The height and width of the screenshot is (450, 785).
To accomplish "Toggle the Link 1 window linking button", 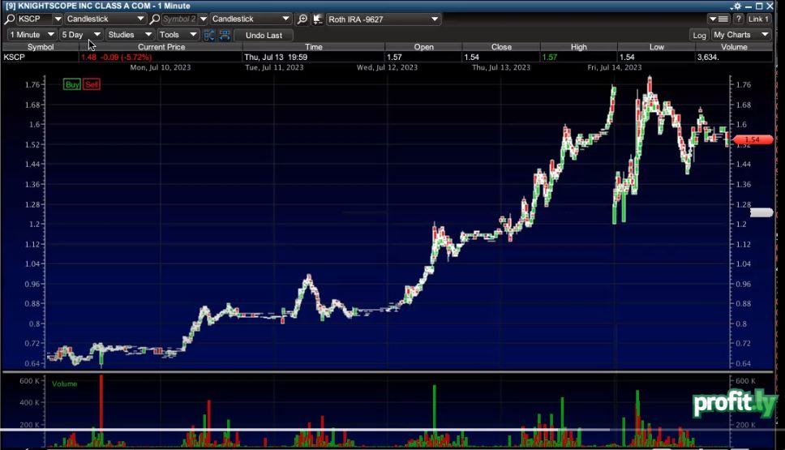I will point(758,19).
